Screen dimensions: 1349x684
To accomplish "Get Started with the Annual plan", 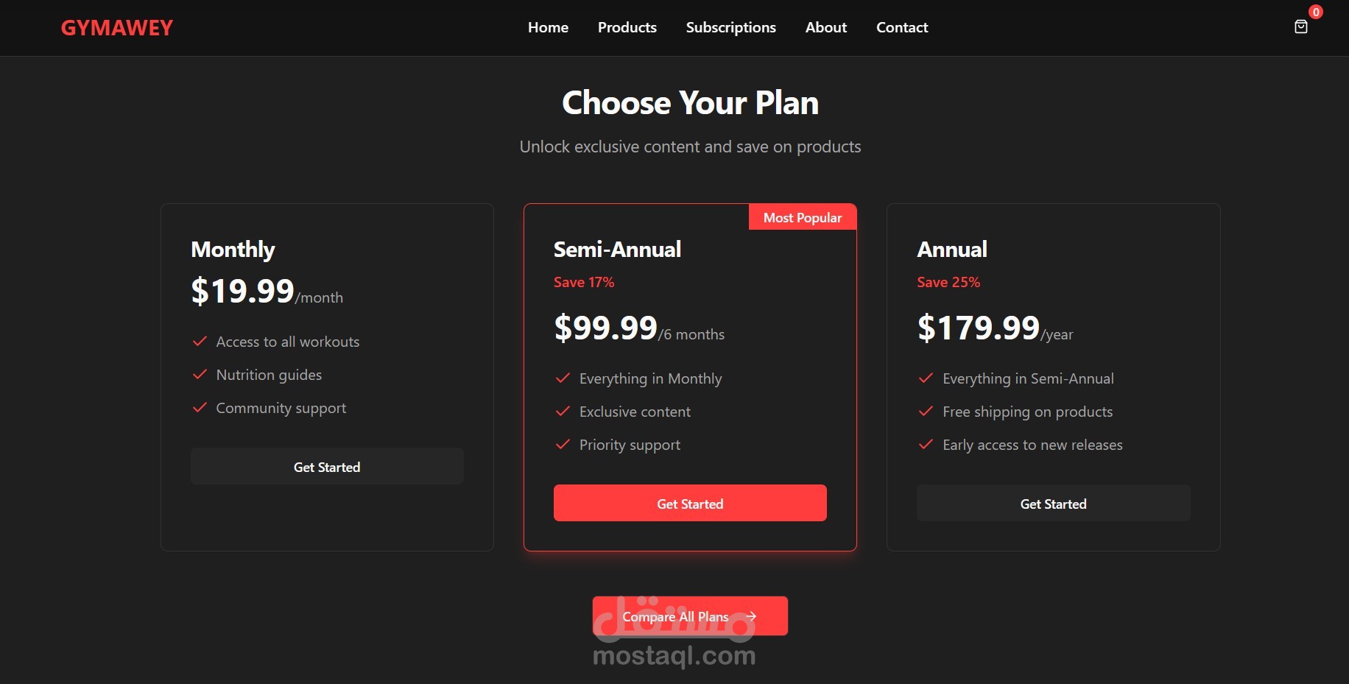I will coord(1053,504).
